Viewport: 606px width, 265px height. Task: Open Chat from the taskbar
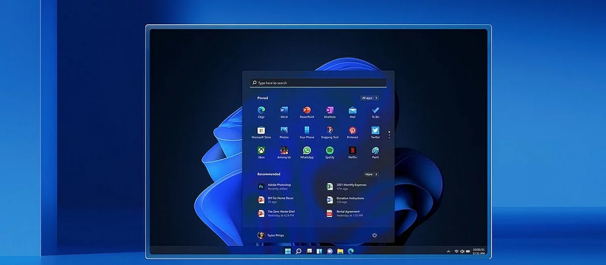point(330,251)
